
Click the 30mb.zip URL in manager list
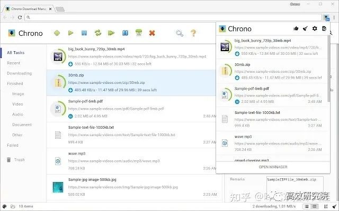tap(106, 82)
